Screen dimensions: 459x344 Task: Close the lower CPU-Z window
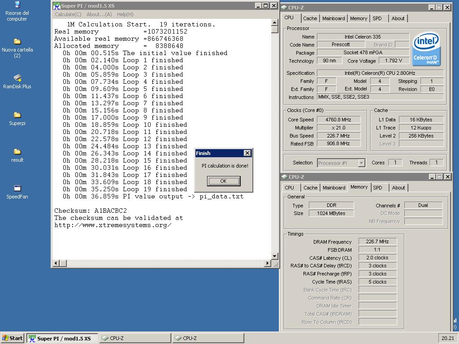point(448,176)
